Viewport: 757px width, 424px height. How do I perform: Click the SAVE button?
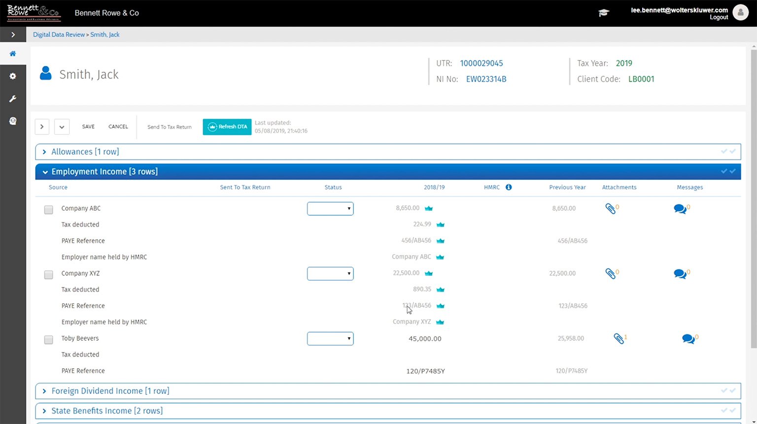coord(88,127)
